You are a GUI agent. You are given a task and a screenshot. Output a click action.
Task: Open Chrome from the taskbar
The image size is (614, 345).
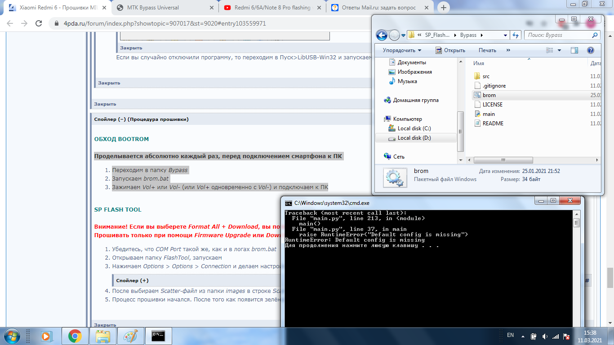click(74, 336)
